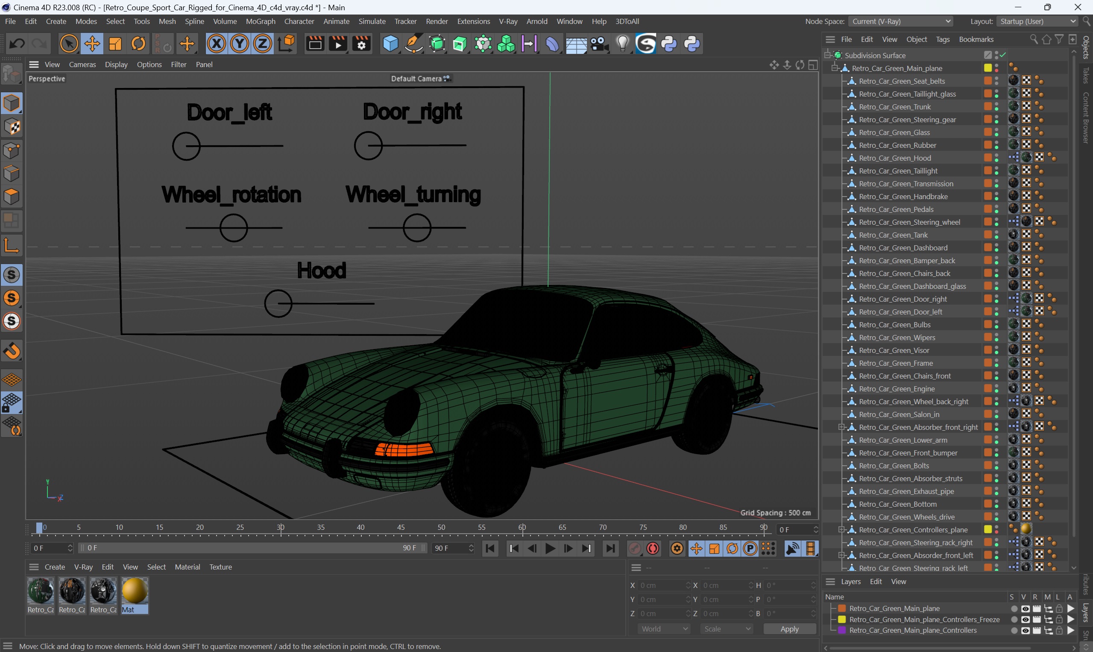Image resolution: width=1093 pixels, height=652 pixels.
Task: Open Layers panel Edit menu
Action: tap(876, 581)
